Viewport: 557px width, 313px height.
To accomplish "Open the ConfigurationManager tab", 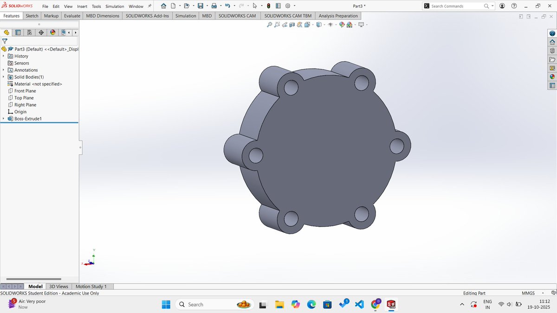I will click(30, 32).
